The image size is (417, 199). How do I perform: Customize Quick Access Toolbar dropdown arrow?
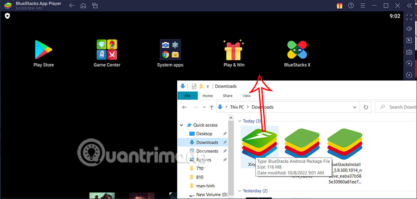tap(208, 86)
